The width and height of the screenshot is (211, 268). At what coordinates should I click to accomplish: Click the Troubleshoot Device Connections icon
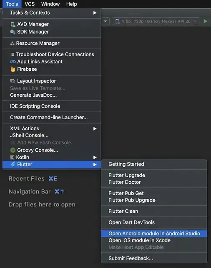click(x=12, y=54)
